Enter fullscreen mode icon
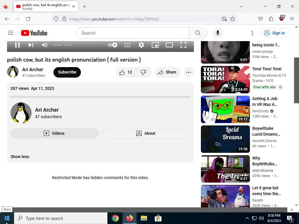This screenshot has height=224, width=299. tap(183, 45)
